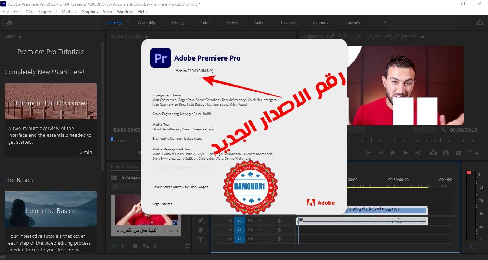Select the .mp4 [V] video clip in timeline
Viewport: 488px width, 260px height.
[x=386, y=210]
